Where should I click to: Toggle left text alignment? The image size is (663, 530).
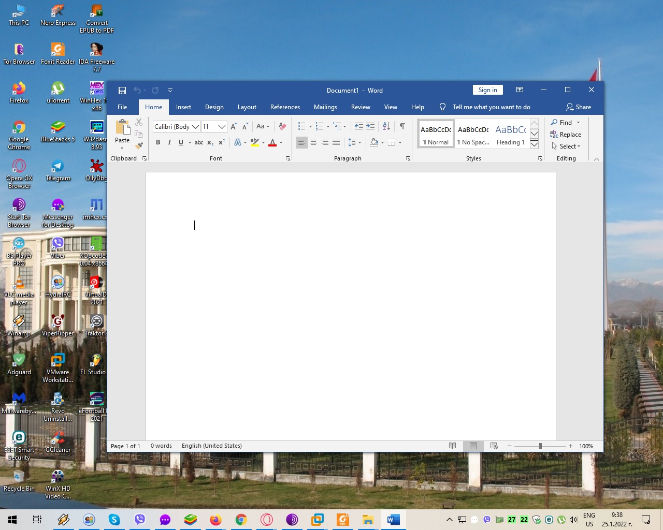click(302, 142)
